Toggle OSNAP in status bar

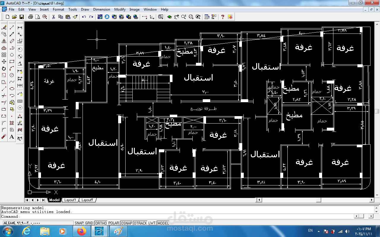(126, 223)
